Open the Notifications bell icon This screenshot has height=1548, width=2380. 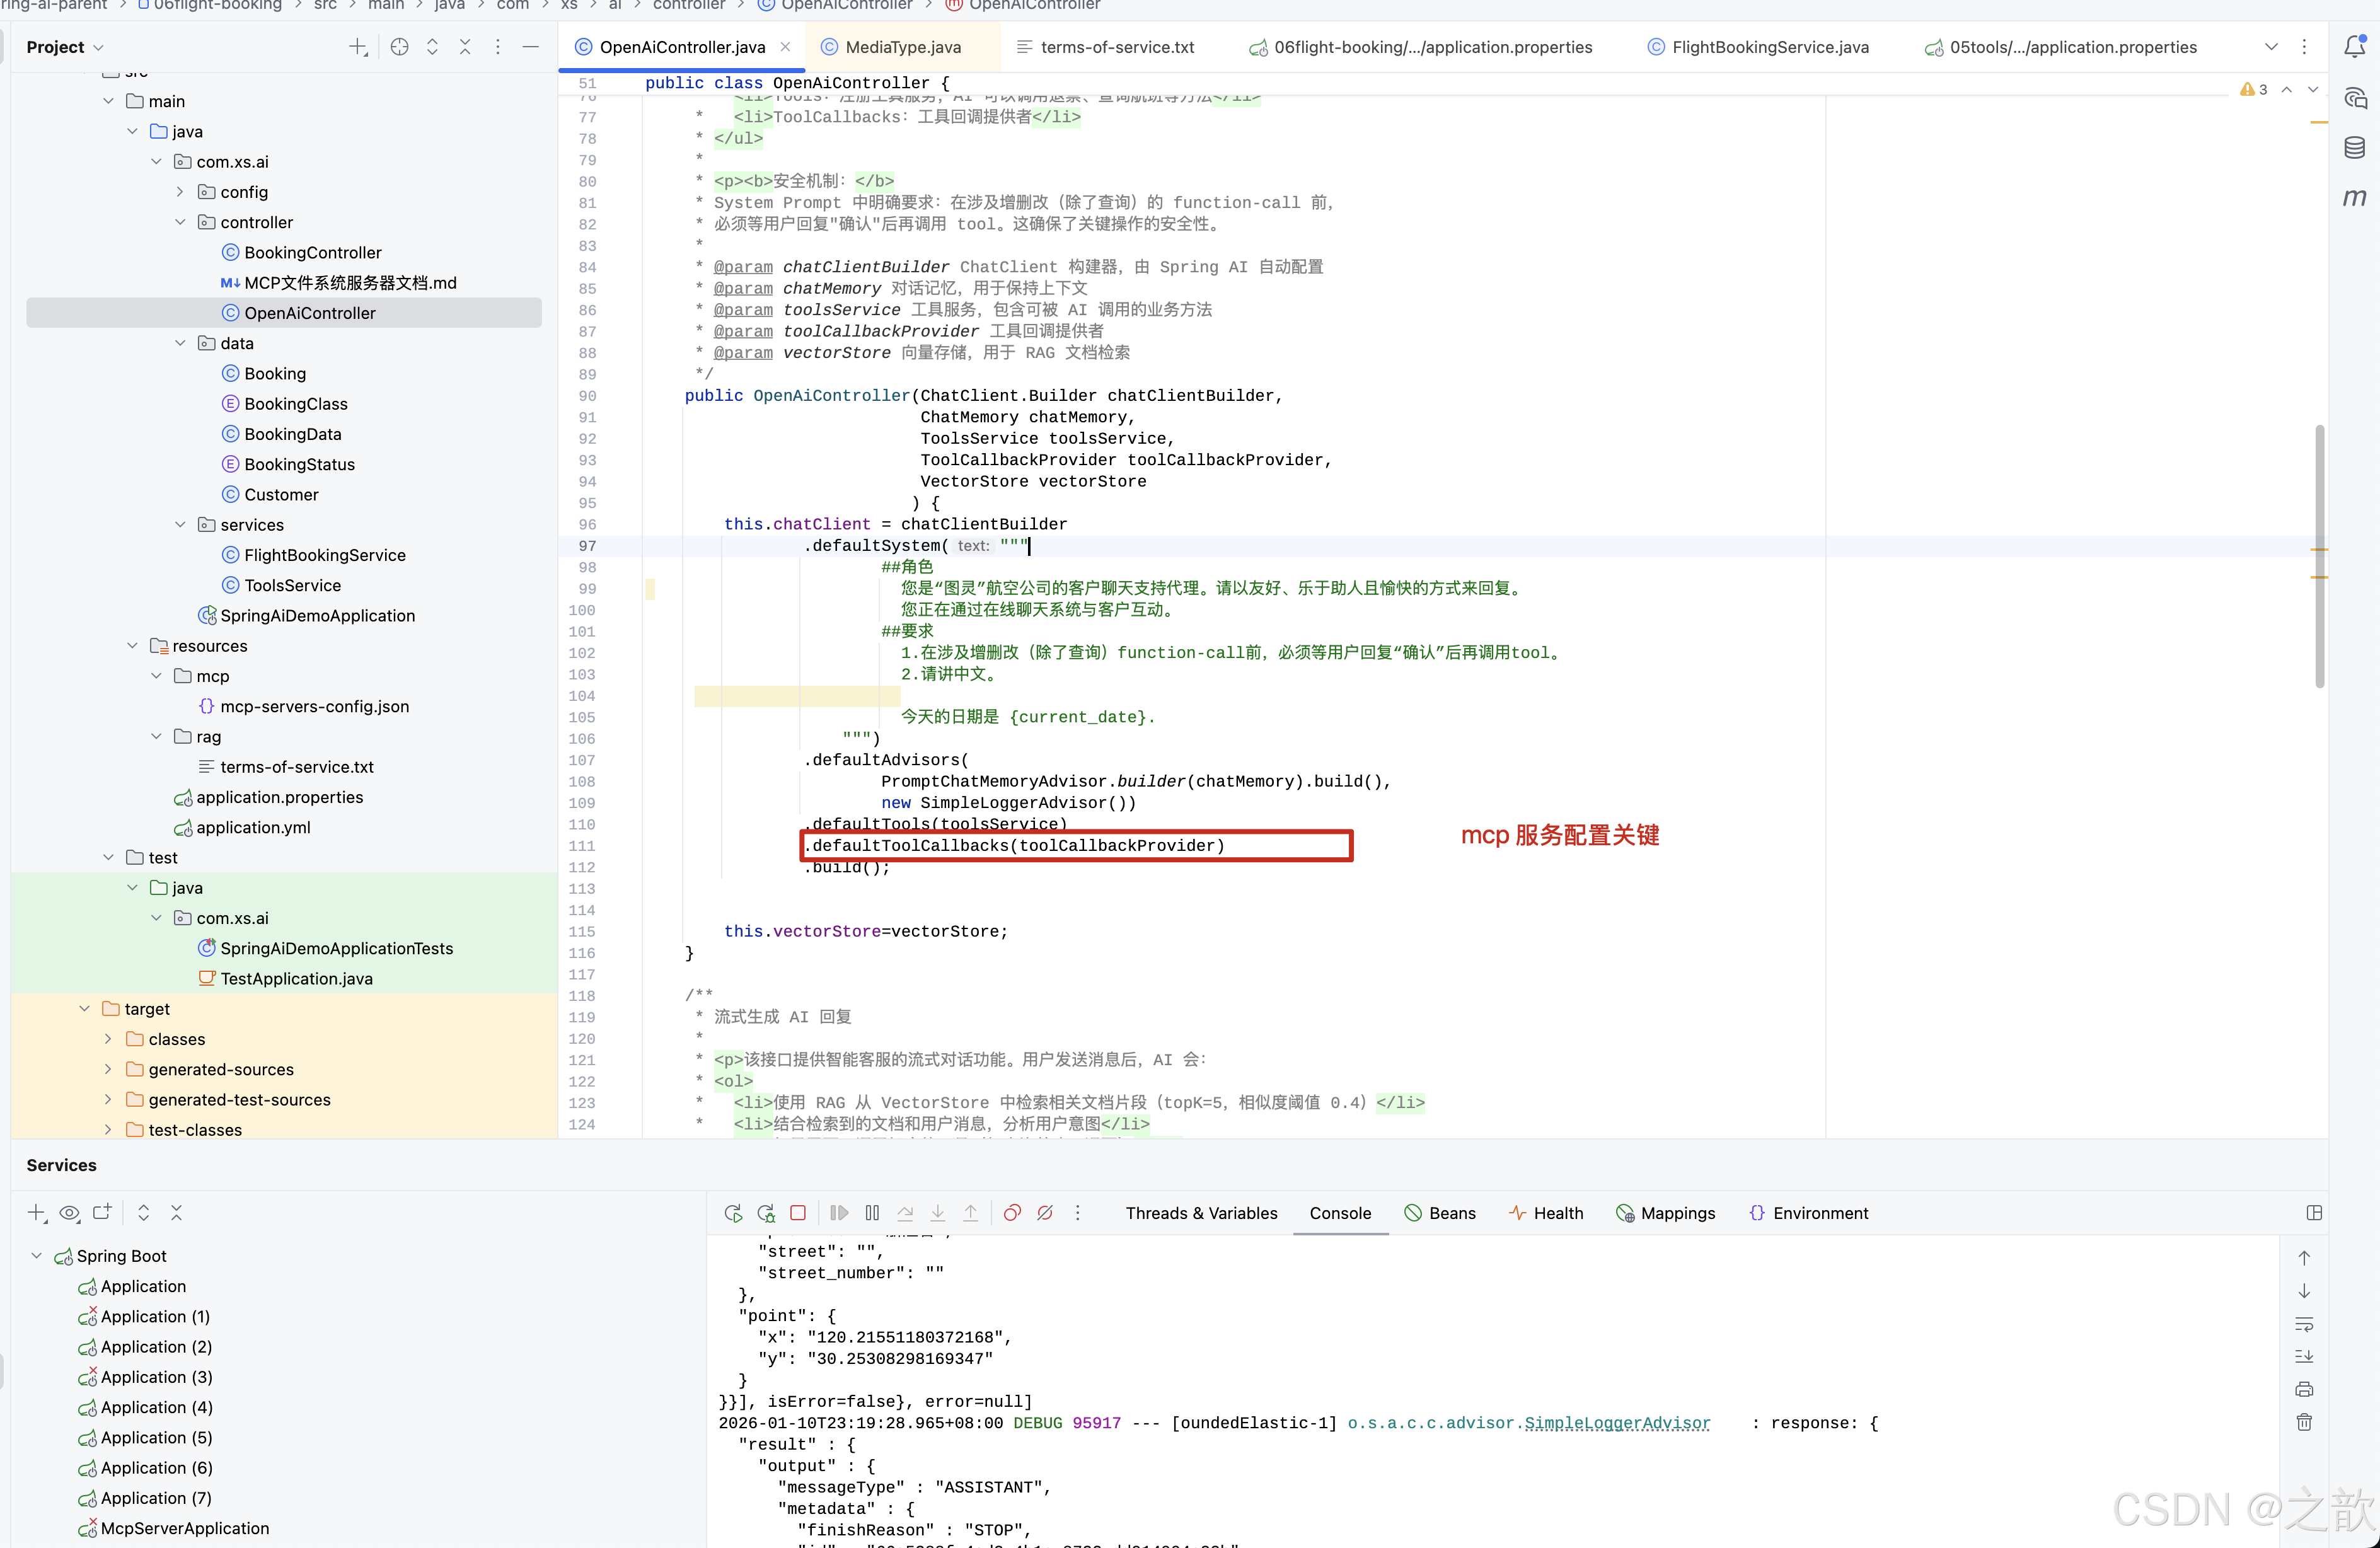point(2355,47)
